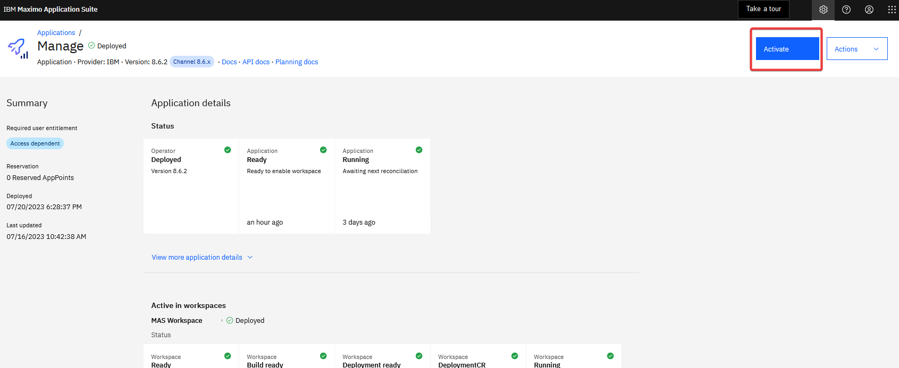The image size is (899, 368).
Task: Click the Access dependent entitlement tag
Action: click(x=35, y=143)
